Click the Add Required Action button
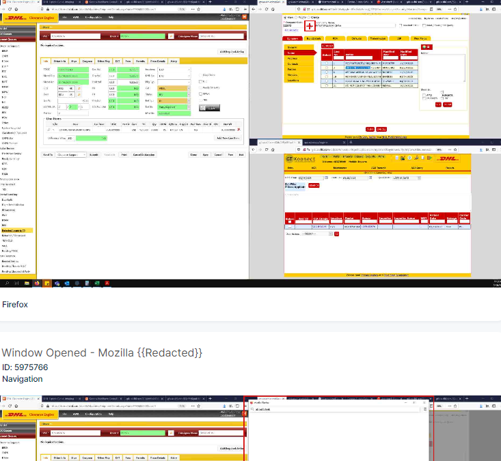The image size is (501, 461). click(x=232, y=51)
